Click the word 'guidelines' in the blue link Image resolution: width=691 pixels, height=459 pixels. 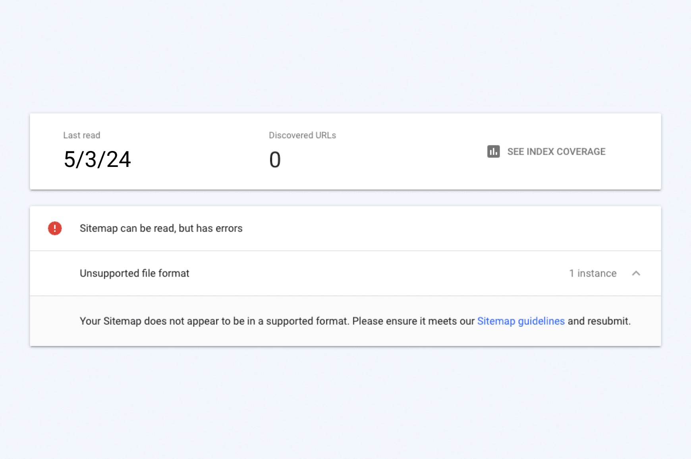tap(541, 321)
